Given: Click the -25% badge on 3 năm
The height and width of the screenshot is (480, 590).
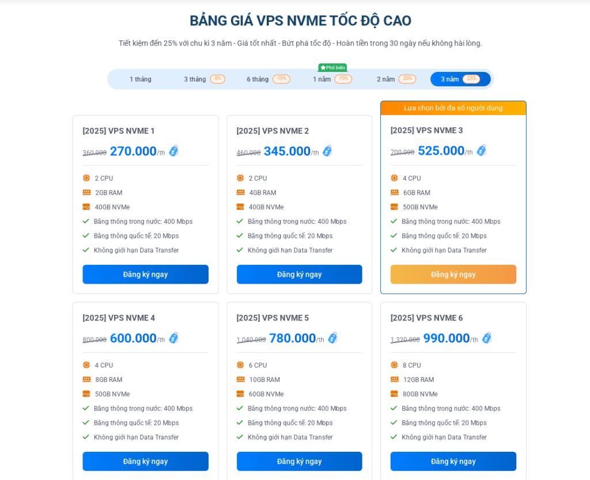Looking at the screenshot, I should pyautogui.click(x=472, y=79).
